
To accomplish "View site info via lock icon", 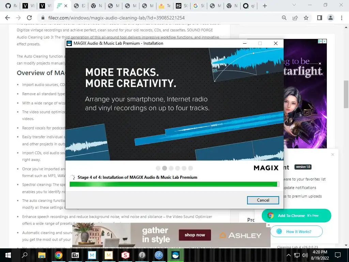I will coord(43,18).
